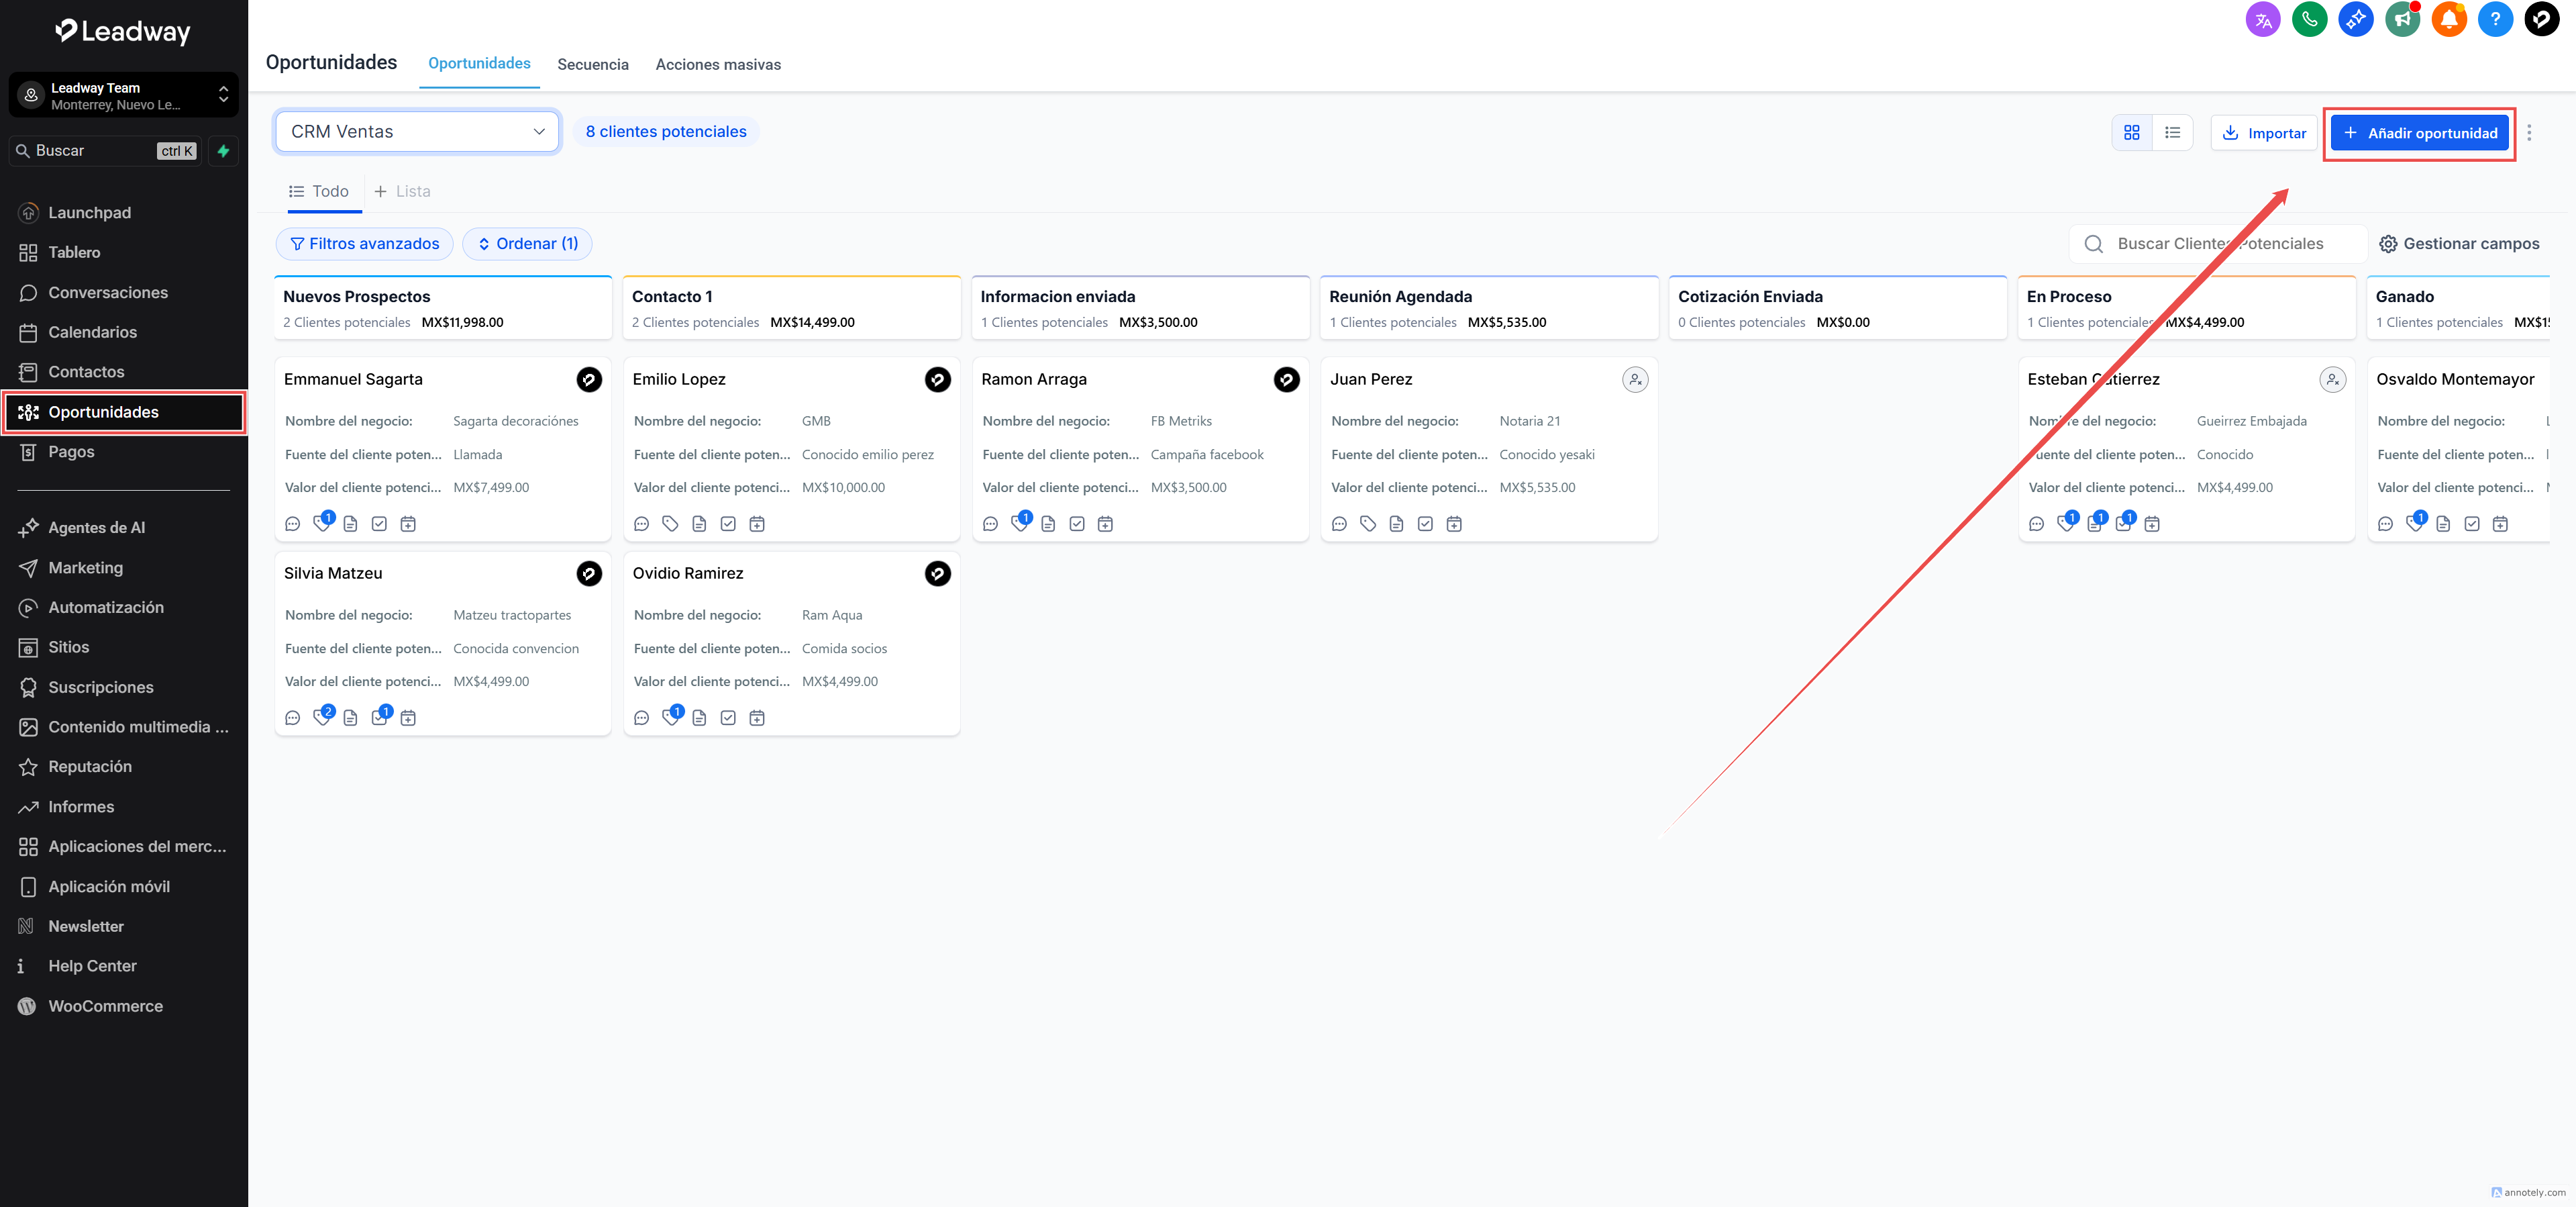
Task: Open the Acciones masivas tab
Action: click(718, 64)
